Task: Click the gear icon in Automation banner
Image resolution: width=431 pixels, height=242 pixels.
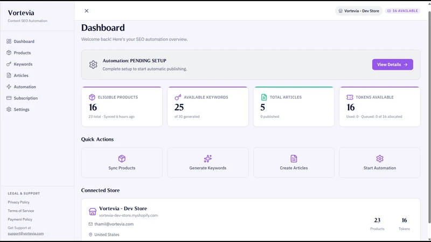Action: coord(93,65)
